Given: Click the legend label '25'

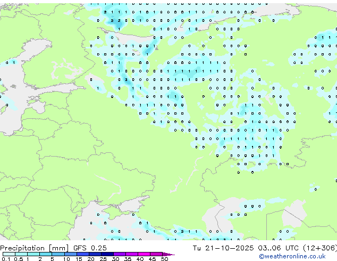Looking at the screenshot, I should click(x=103, y=259).
